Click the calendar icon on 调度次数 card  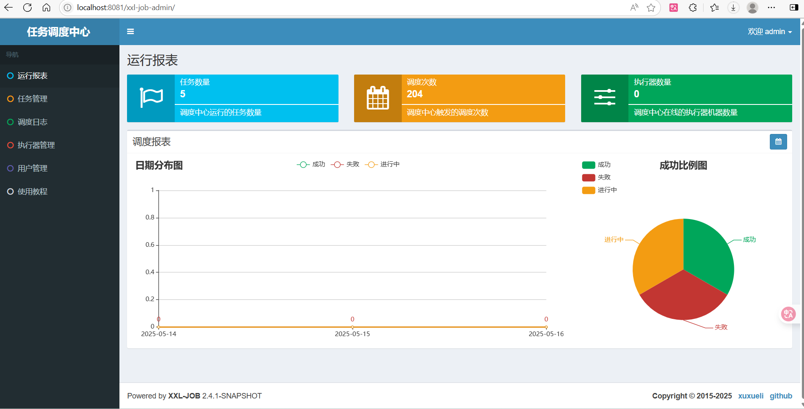pos(378,98)
